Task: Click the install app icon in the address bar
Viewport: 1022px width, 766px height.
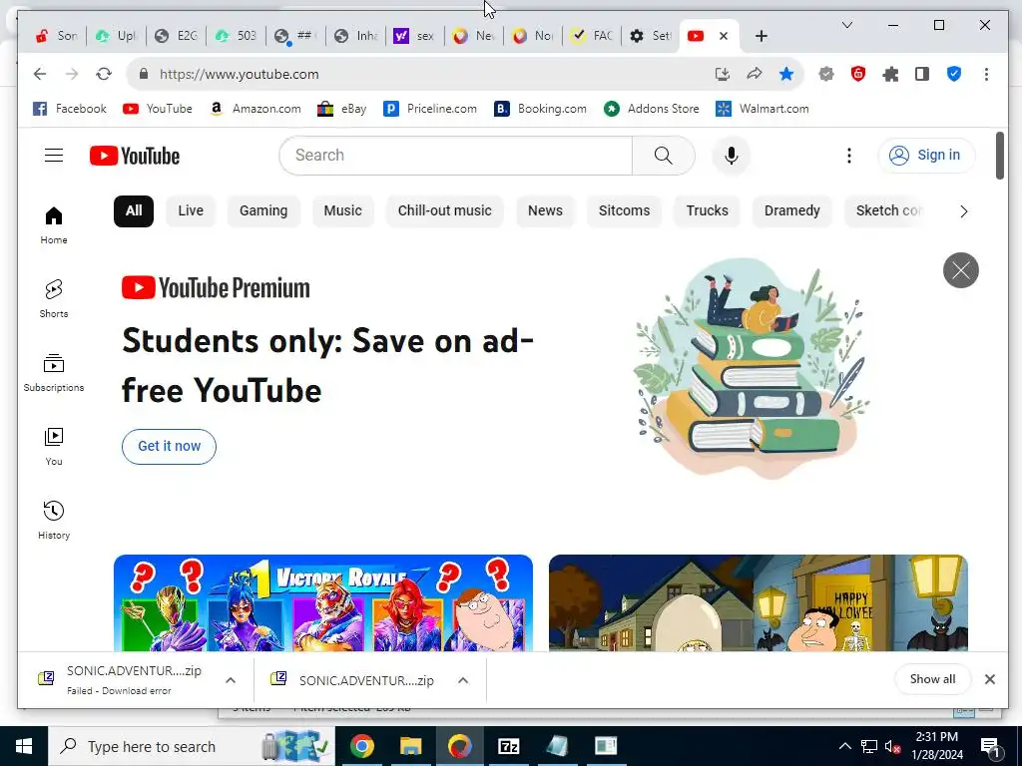Action: point(723,74)
